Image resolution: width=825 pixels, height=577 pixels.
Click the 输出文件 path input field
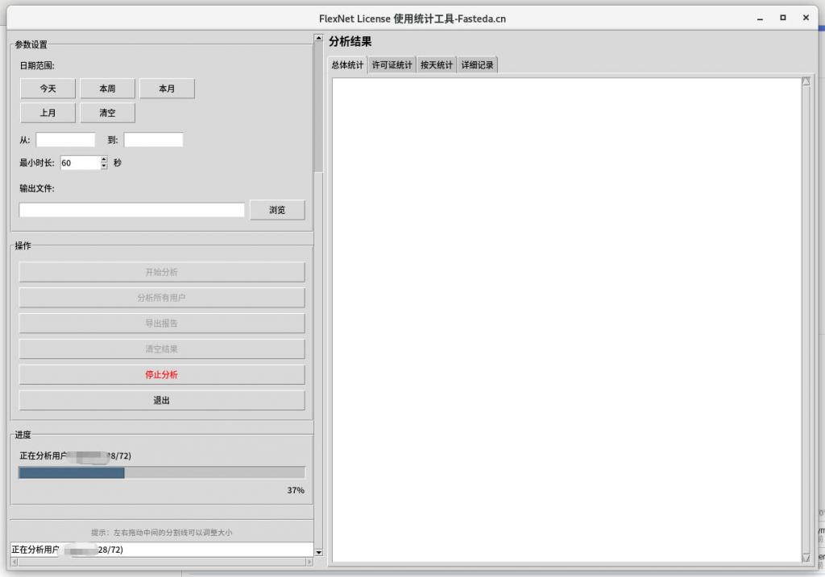[131, 210]
